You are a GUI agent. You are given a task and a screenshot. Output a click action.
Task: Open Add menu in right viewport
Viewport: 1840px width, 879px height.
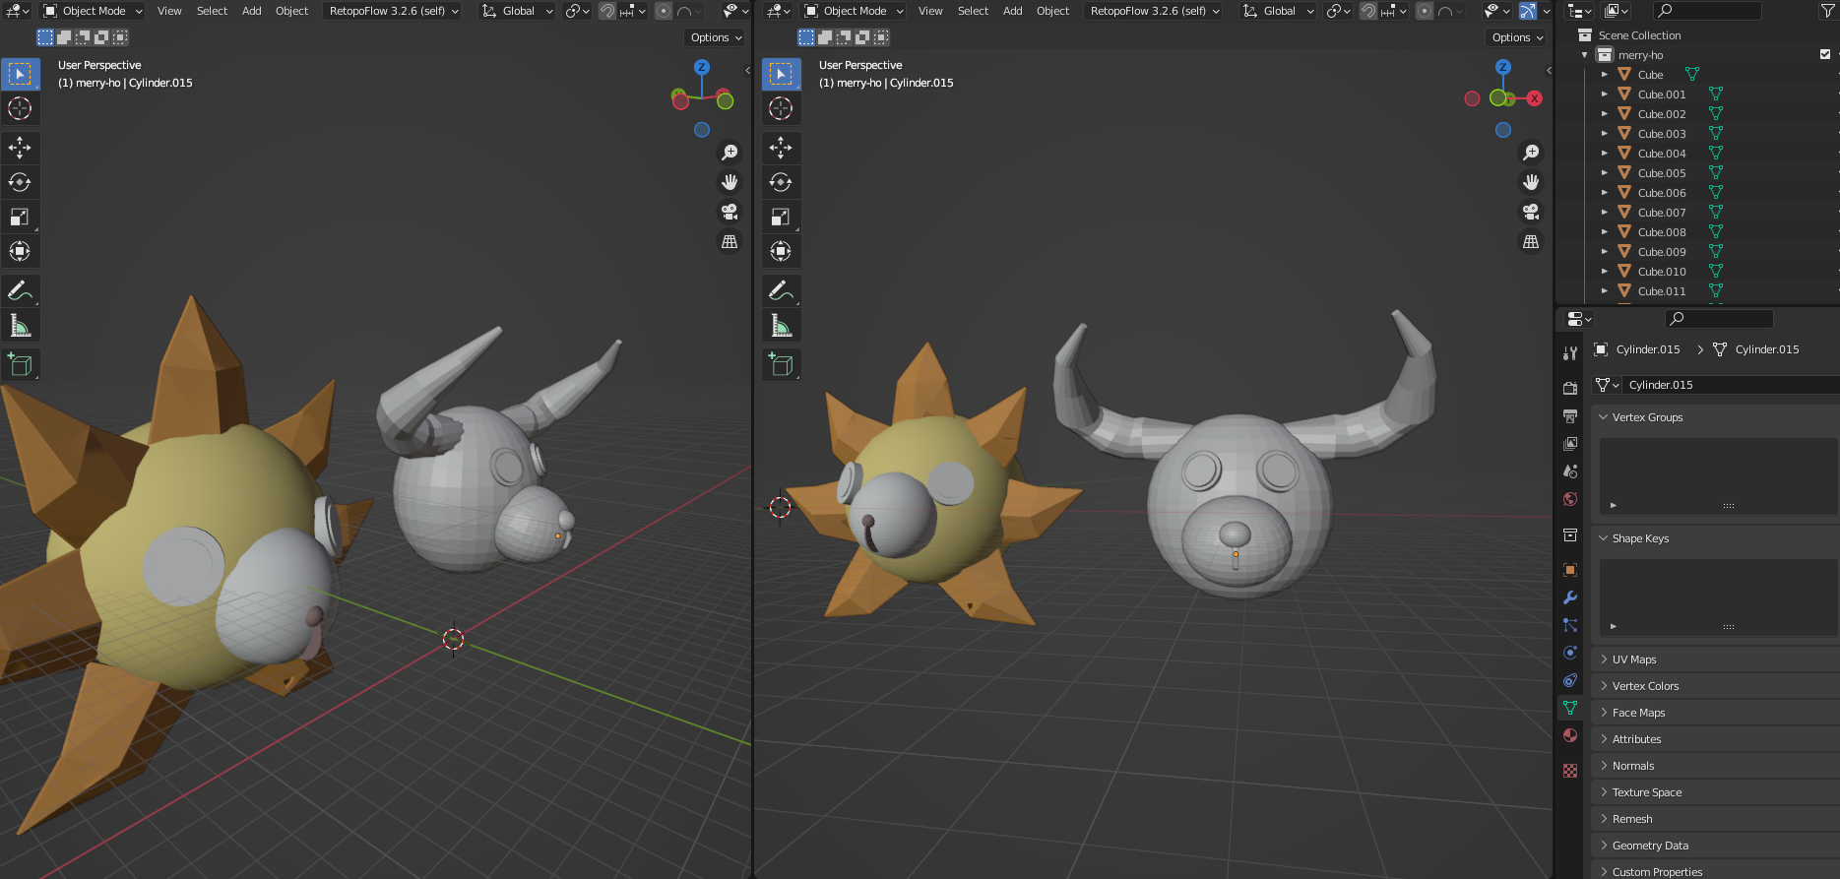point(1012,11)
